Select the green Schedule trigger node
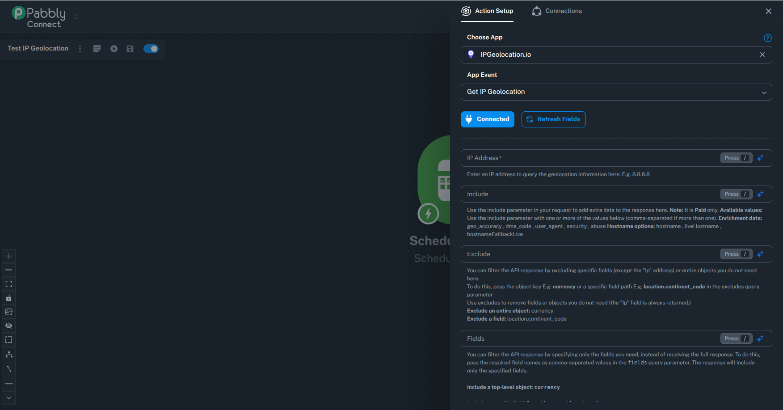The image size is (783, 410). [x=434, y=179]
